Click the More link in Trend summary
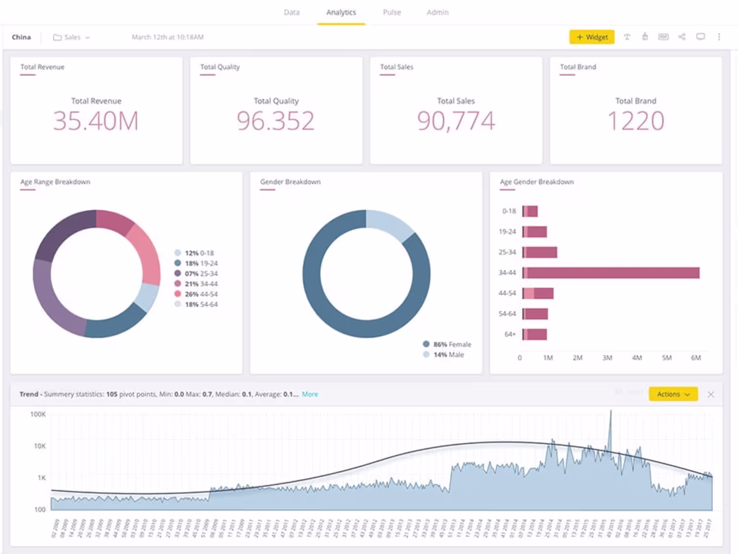 (x=310, y=394)
